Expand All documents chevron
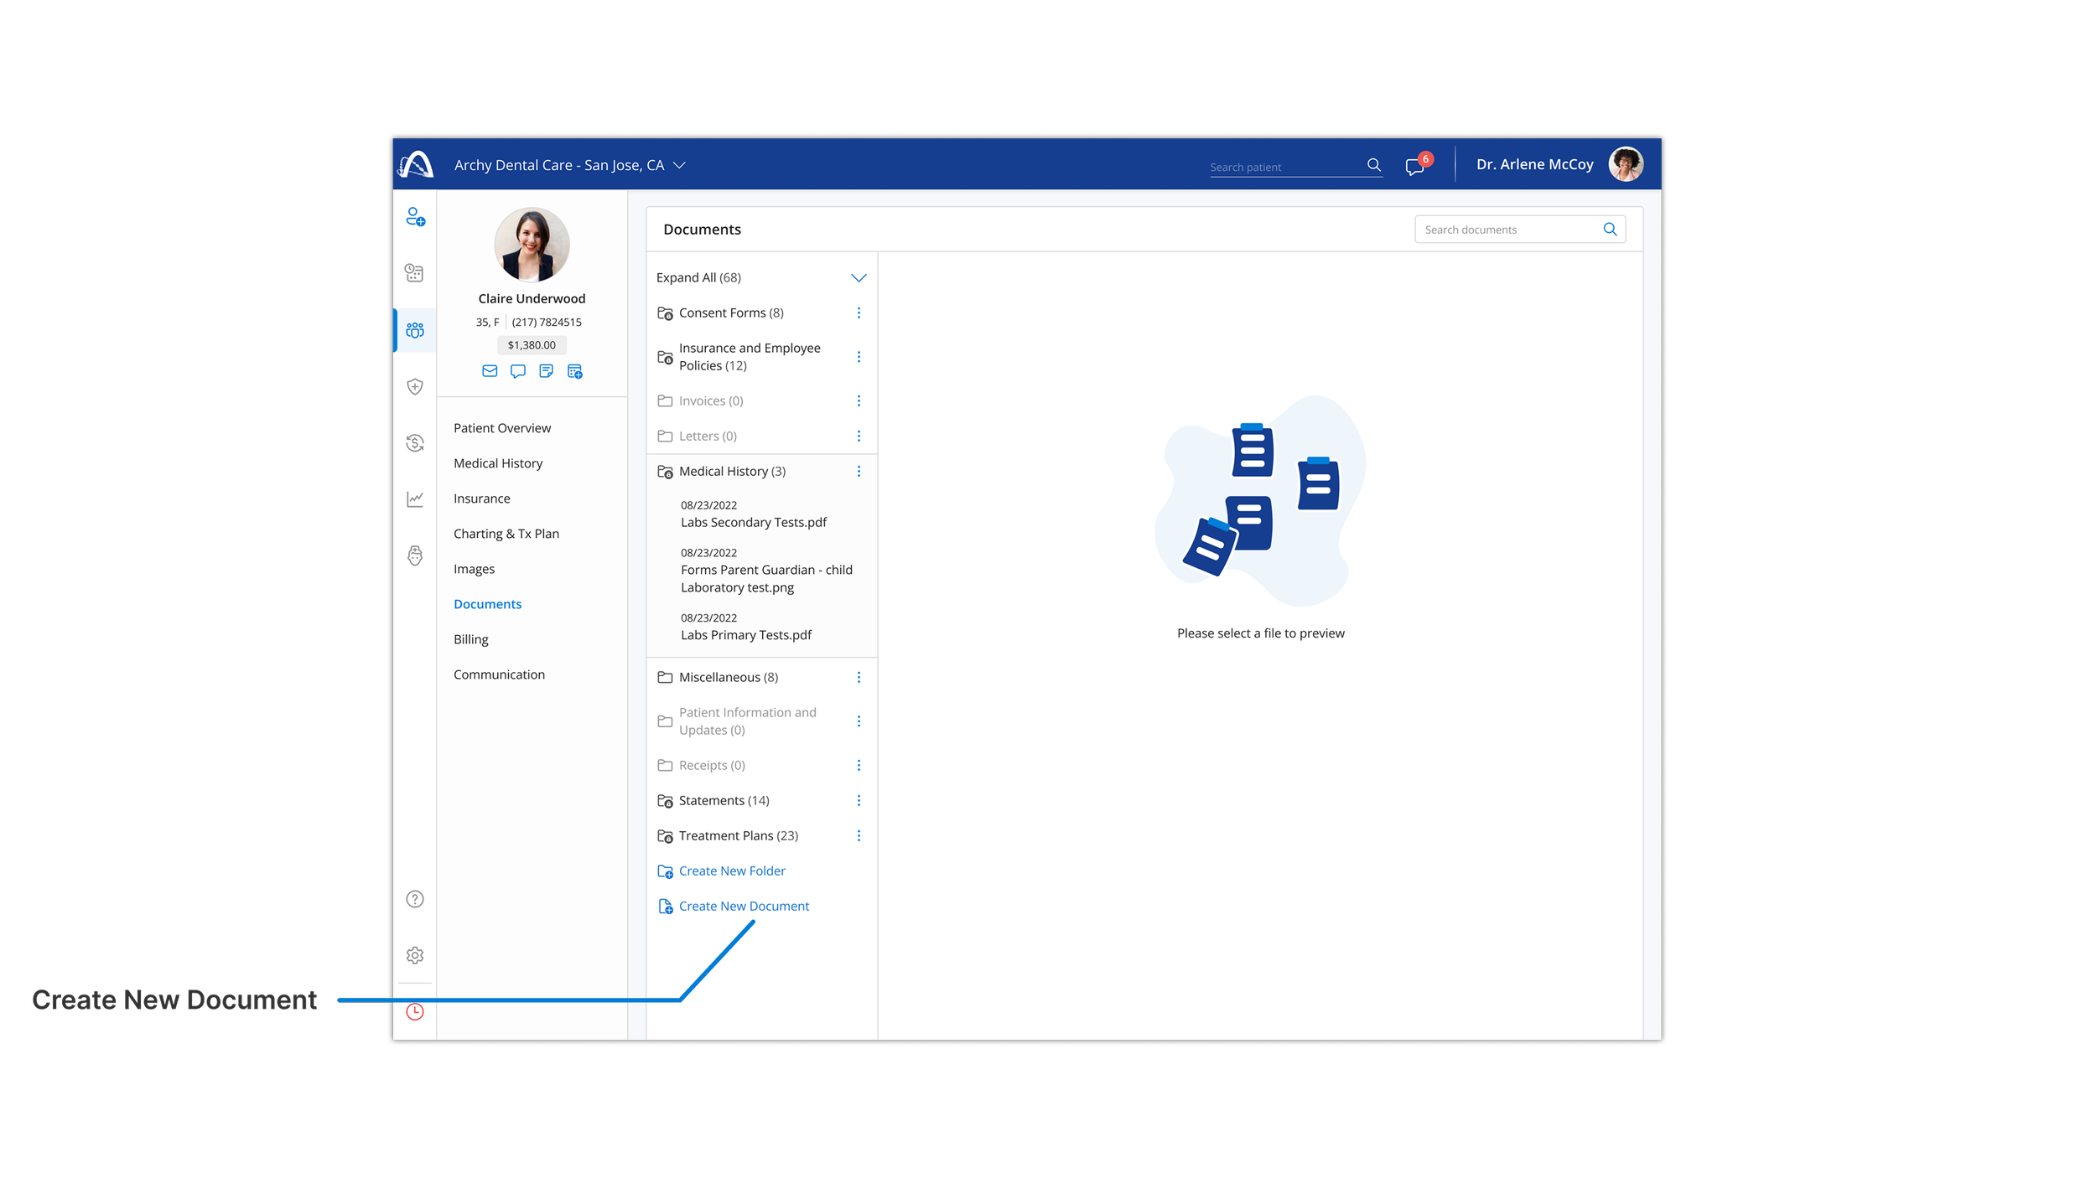The image size is (2096, 1178). pos(859,277)
